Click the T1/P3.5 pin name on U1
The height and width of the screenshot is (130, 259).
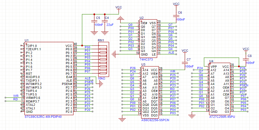pyautogui.click(x=31, y=94)
